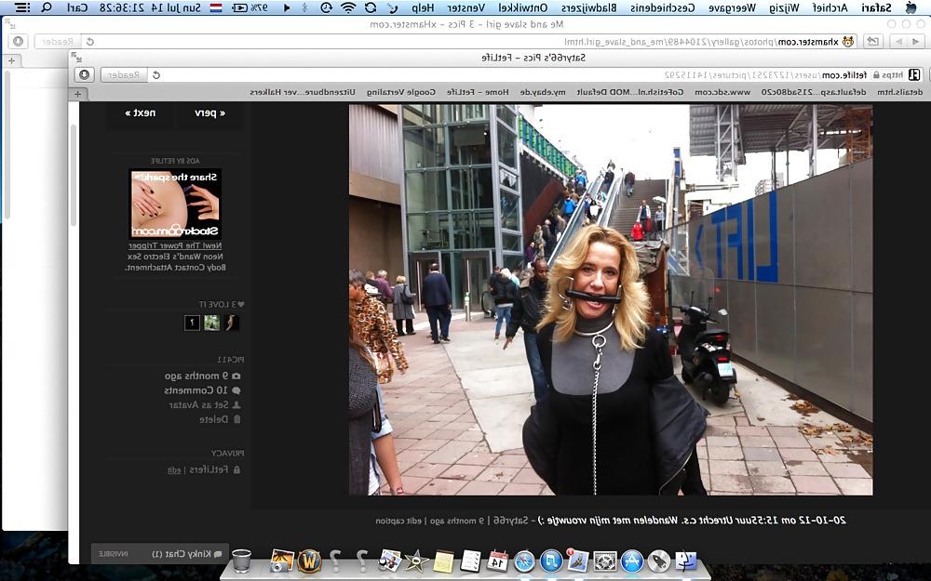
Task: Open Launchpad rocket in the Dock
Action: (x=658, y=561)
